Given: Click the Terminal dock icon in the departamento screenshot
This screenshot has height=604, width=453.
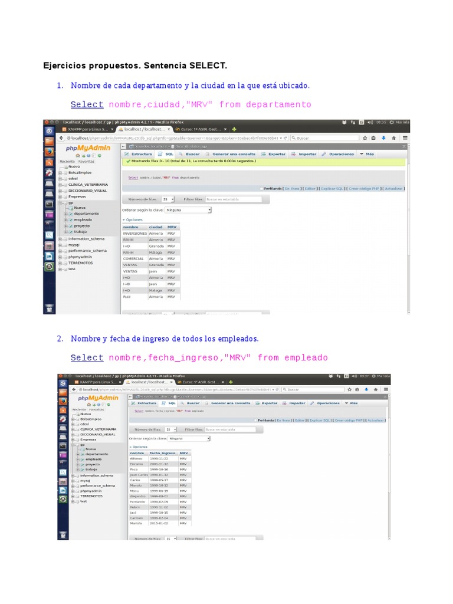Looking at the screenshot, I should pos(50,204).
